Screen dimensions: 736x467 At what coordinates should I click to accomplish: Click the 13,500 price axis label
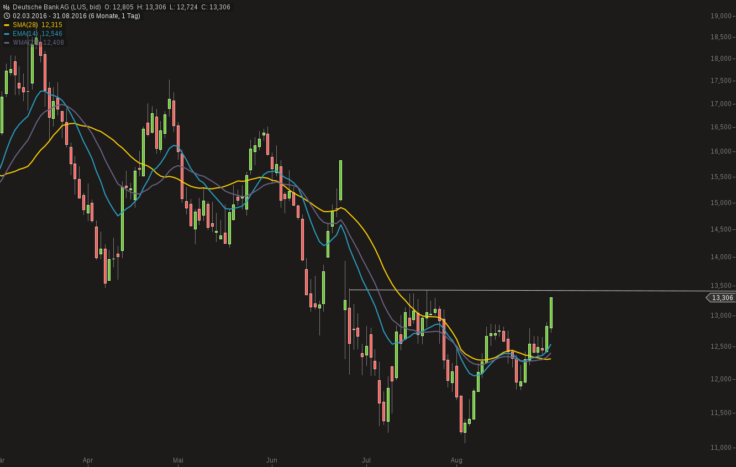pos(721,286)
